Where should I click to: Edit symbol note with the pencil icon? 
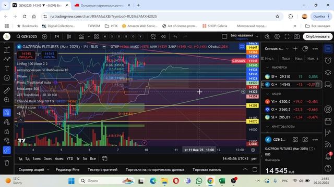[305, 140]
